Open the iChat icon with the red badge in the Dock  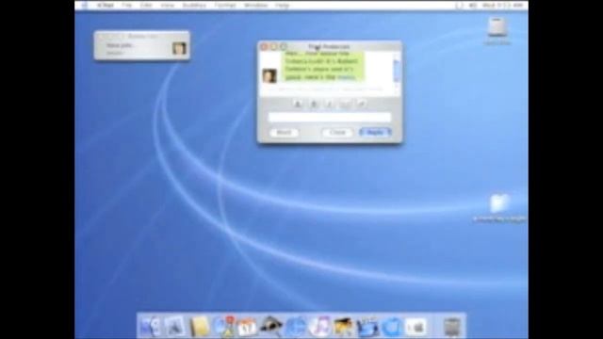[224, 327]
